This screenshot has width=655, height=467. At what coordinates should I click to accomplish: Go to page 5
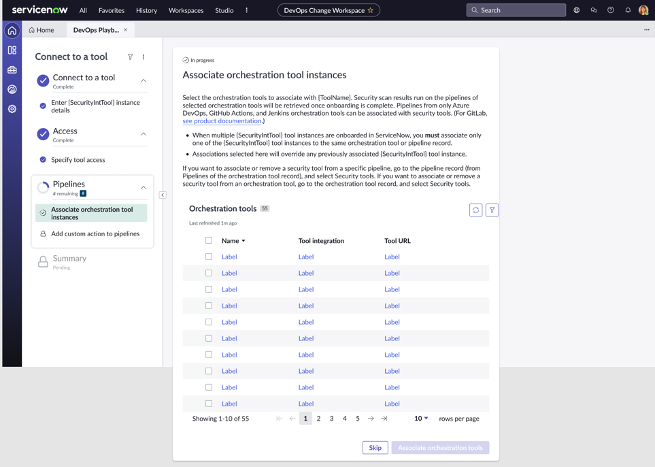358,419
